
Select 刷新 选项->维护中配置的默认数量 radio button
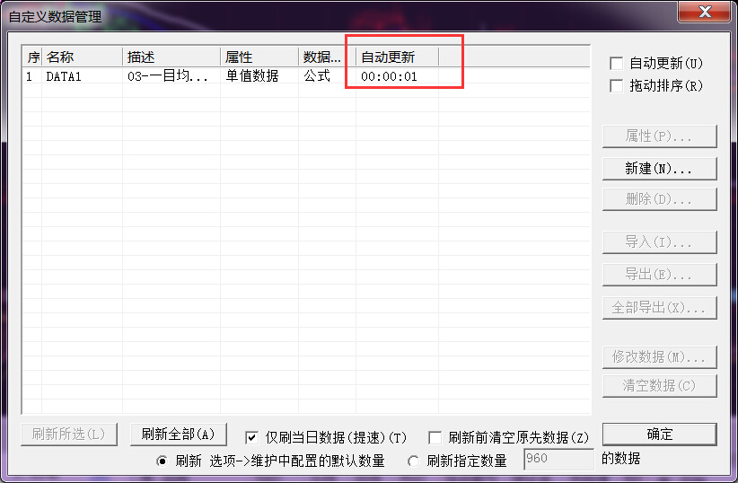click(163, 461)
